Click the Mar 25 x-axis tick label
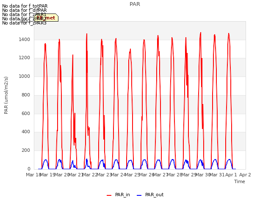Screen dimensions: 271x203 tap(133, 175)
